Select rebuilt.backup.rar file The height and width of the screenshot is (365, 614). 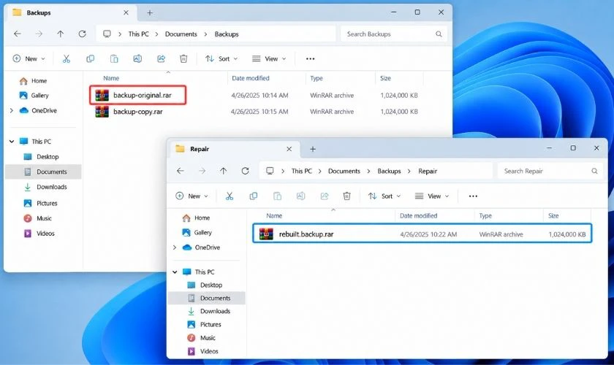[x=422, y=234]
